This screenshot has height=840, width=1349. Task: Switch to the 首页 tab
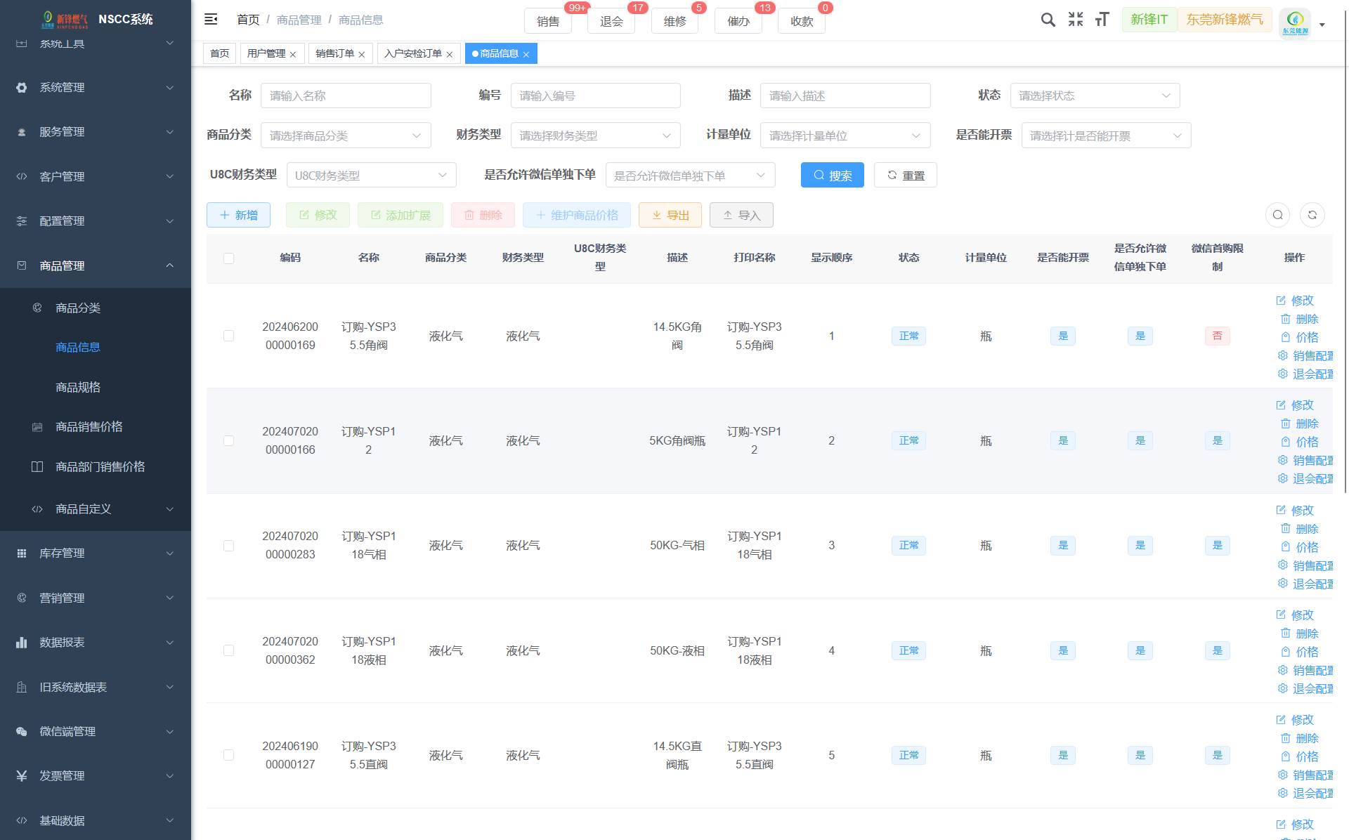click(x=219, y=53)
